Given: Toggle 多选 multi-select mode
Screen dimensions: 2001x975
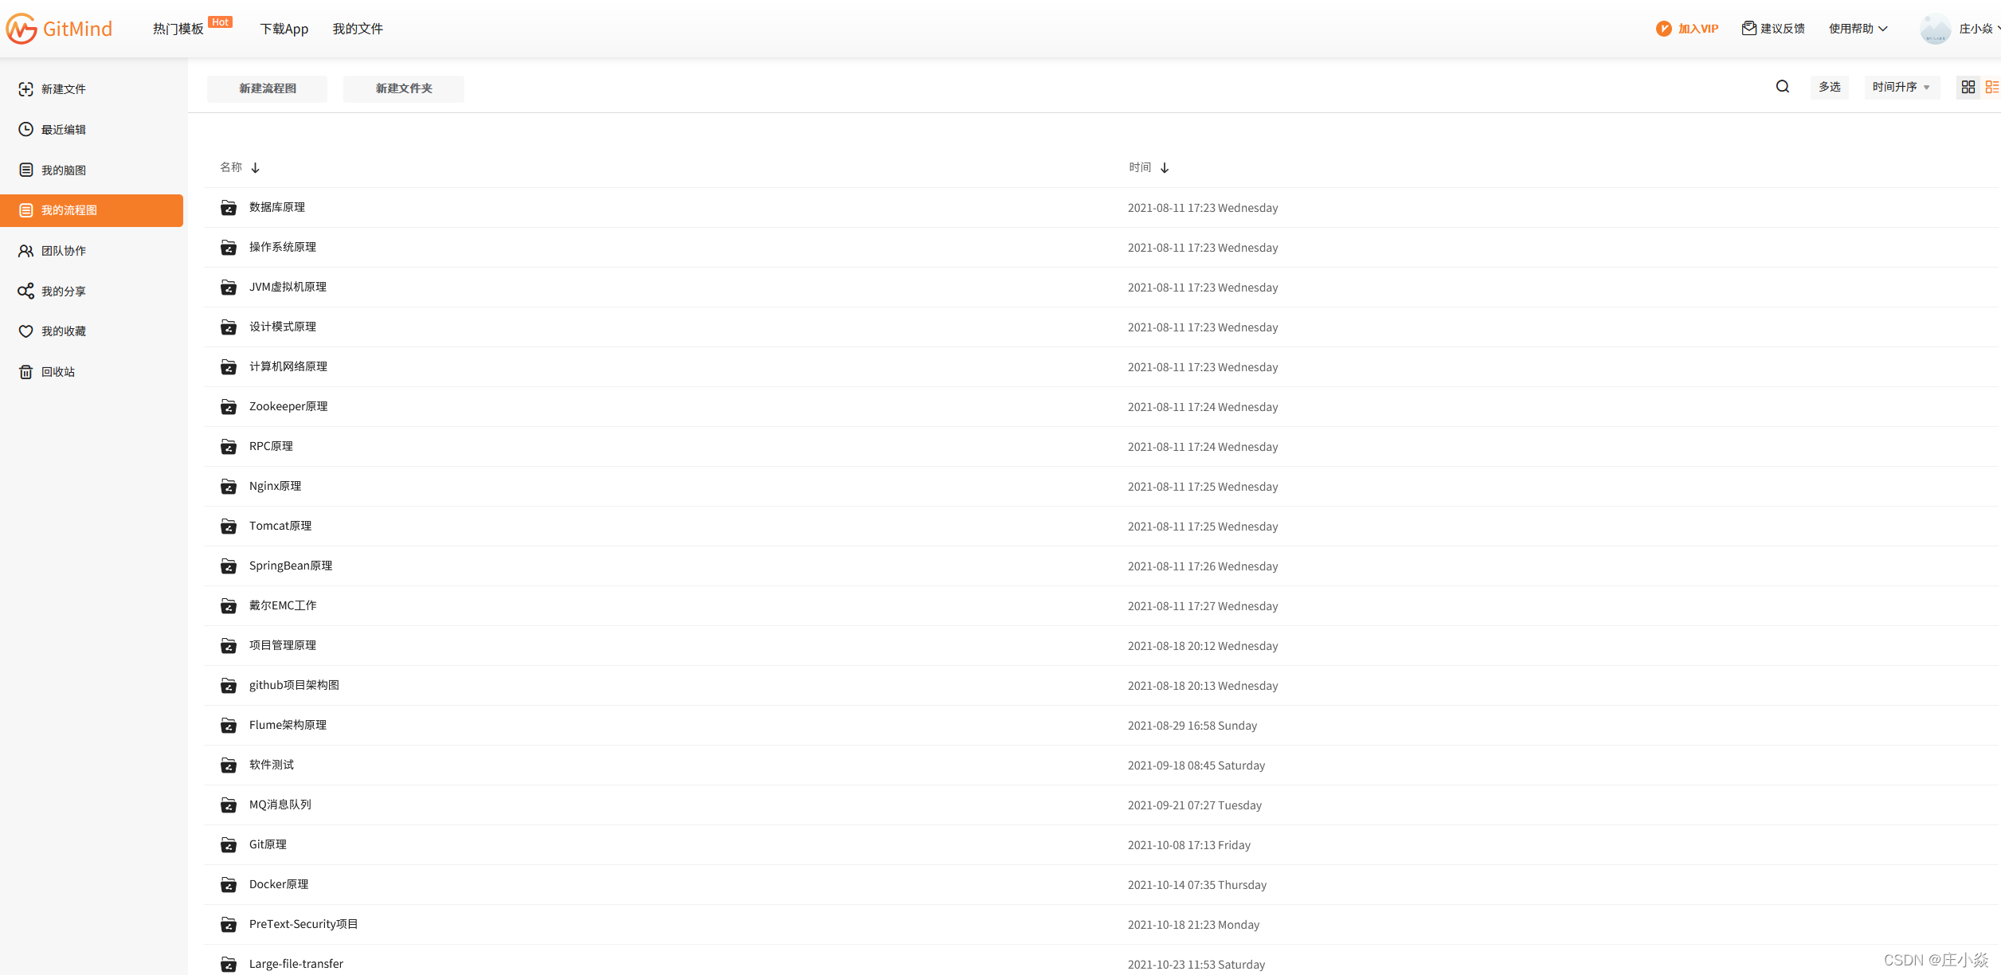Looking at the screenshot, I should click(x=1830, y=87).
